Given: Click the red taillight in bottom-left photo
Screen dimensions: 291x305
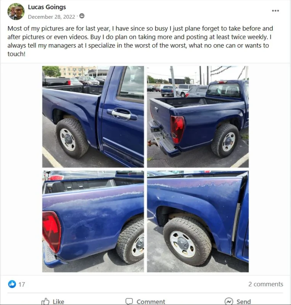Looking at the screenshot, I should coord(51,231).
